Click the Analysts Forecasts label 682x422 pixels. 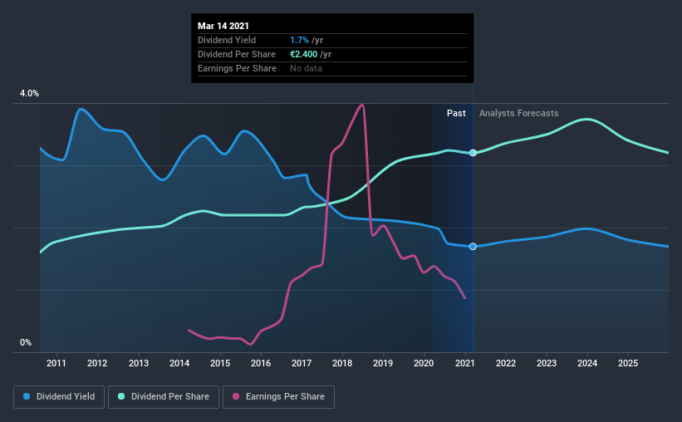click(519, 113)
